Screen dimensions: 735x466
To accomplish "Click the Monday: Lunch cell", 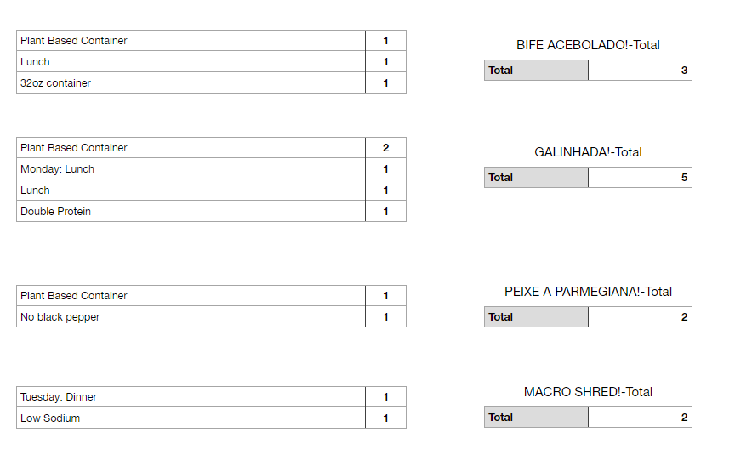I will coord(57,169).
